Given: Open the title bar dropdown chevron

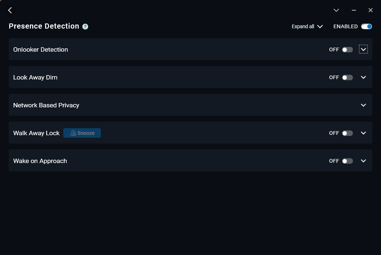Looking at the screenshot, I should pos(336,10).
